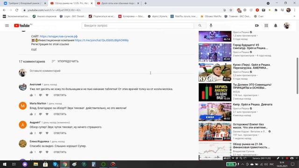The height and width of the screenshot is (168, 299).
Task: Activate voice search microphone
Action: click(x=211, y=26)
